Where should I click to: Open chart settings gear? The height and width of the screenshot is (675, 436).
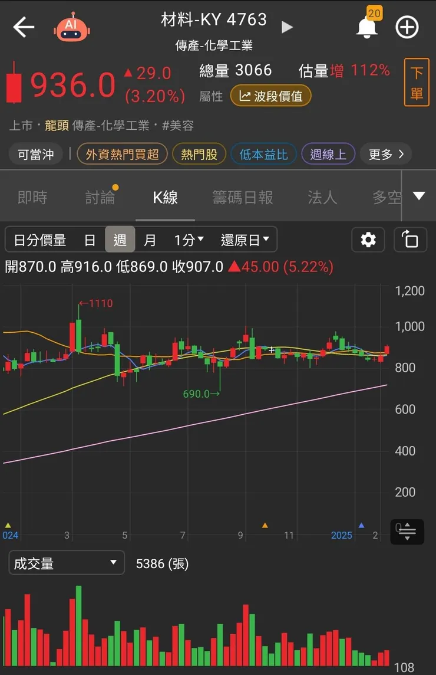pyautogui.click(x=368, y=240)
